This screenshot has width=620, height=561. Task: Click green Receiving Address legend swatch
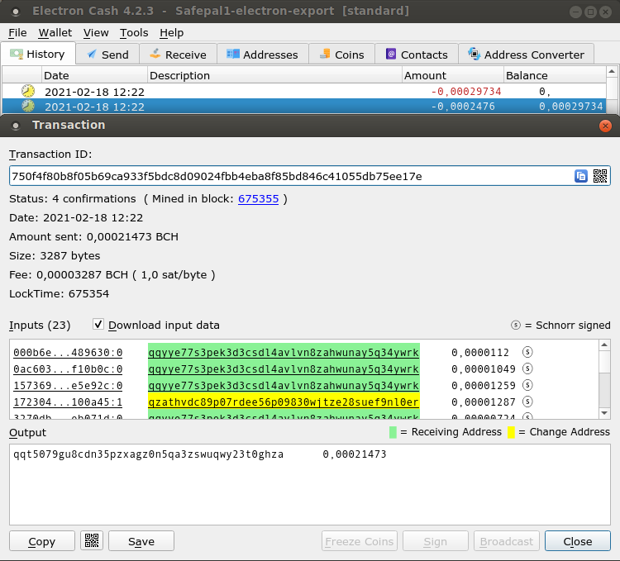(393, 432)
